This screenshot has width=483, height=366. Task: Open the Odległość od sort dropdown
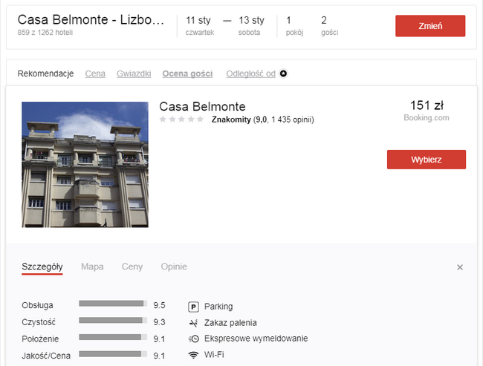(250, 73)
